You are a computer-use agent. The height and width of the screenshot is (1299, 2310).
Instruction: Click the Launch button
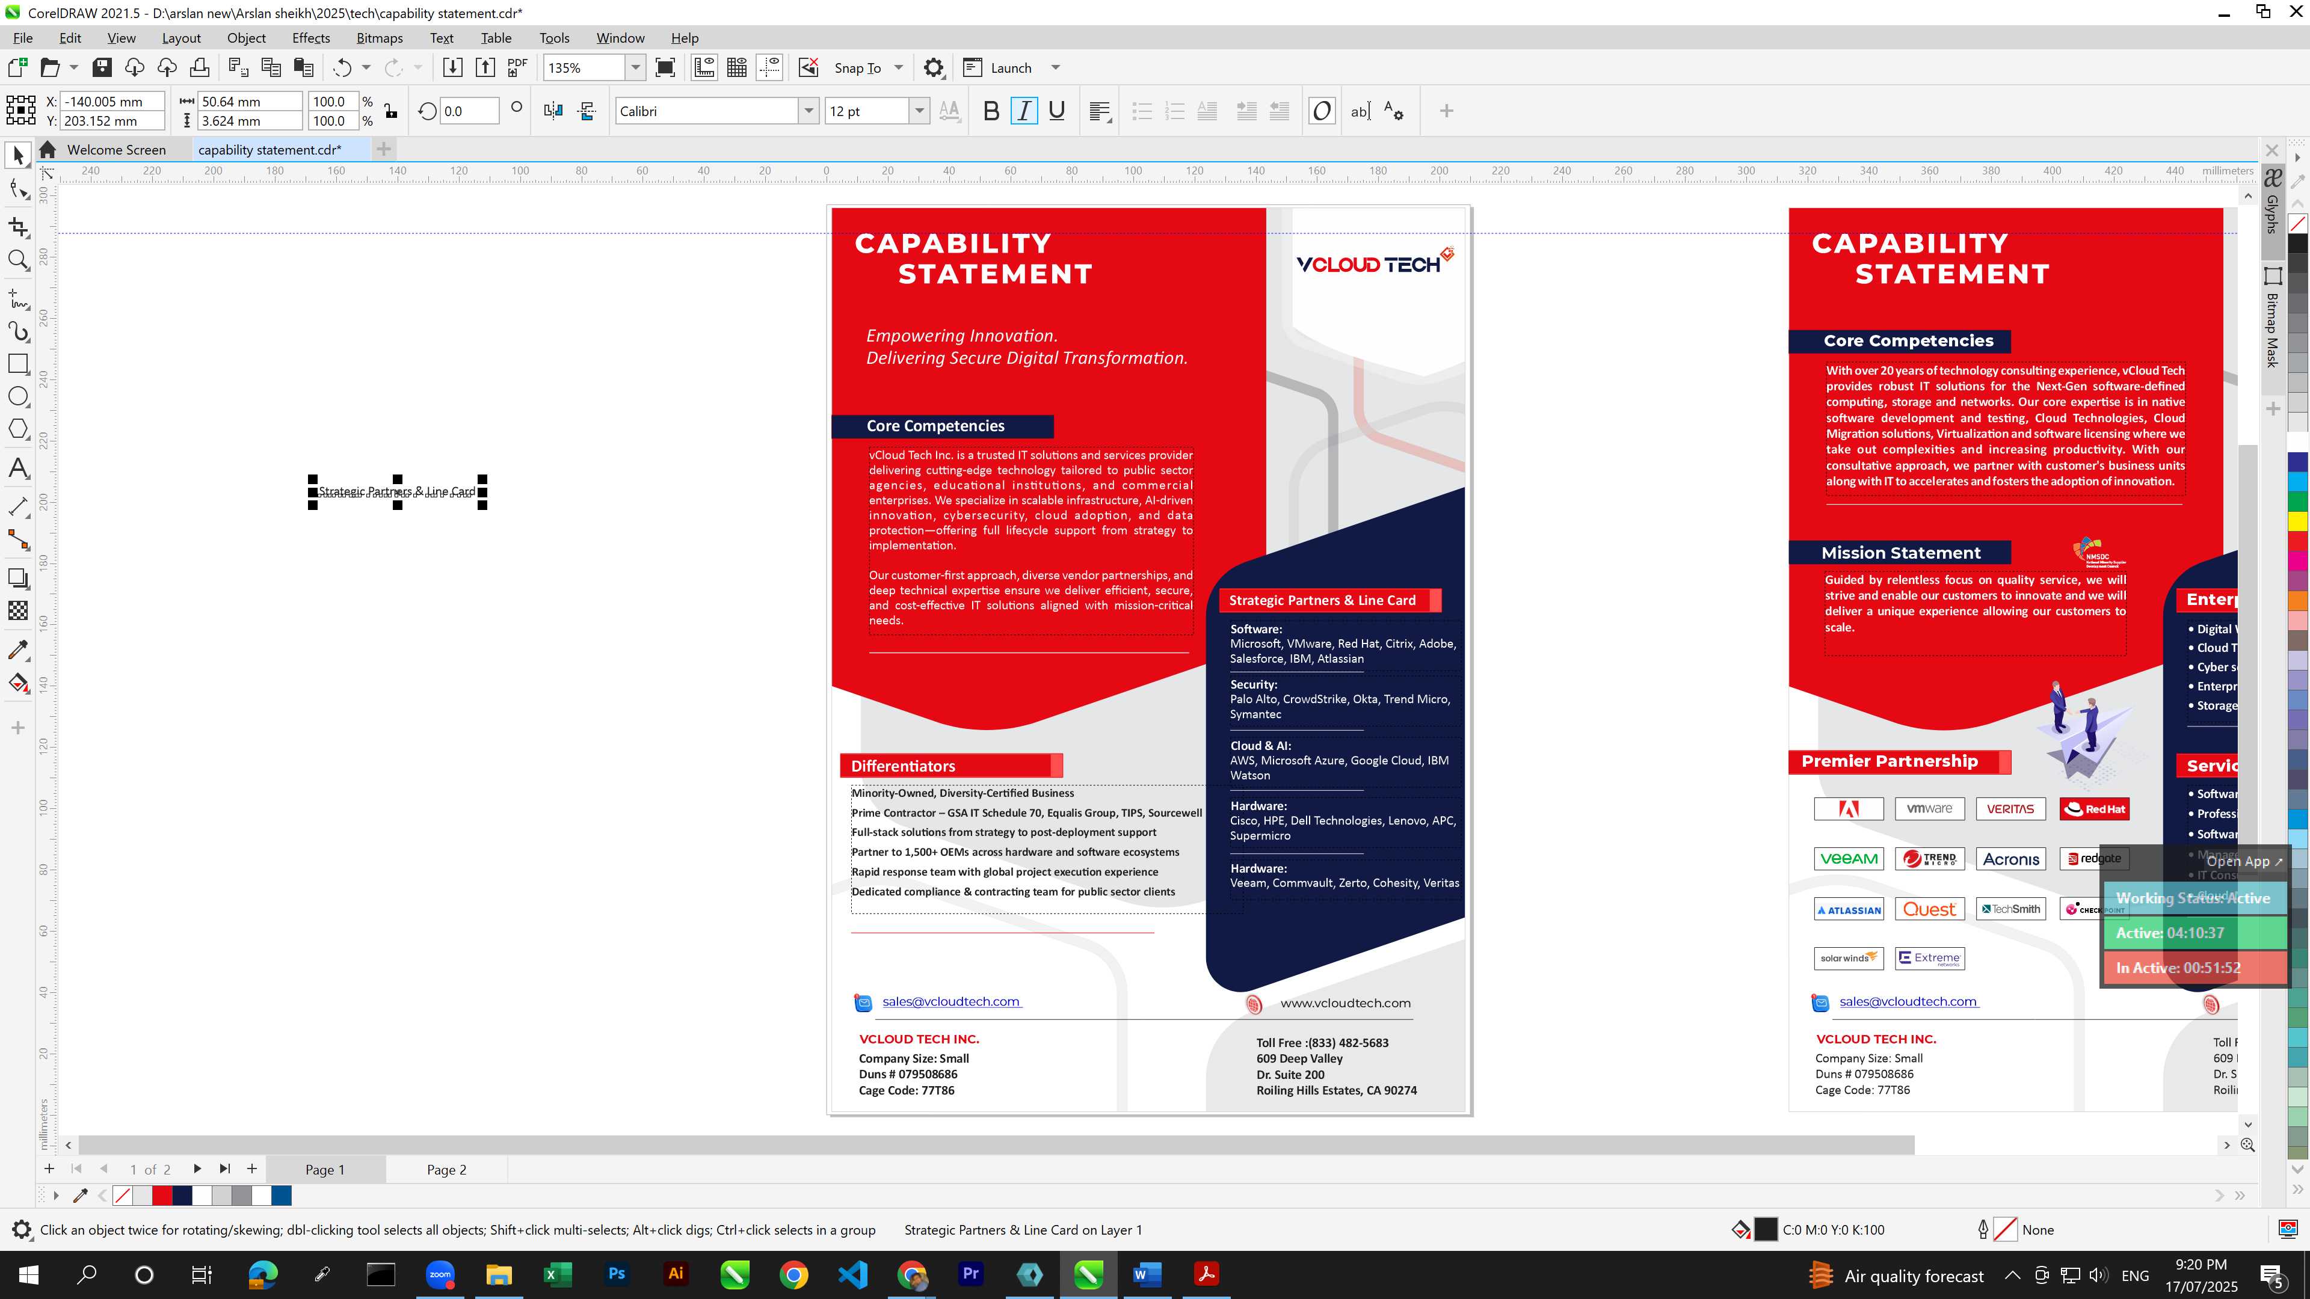pyautogui.click(x=998, y=67)
